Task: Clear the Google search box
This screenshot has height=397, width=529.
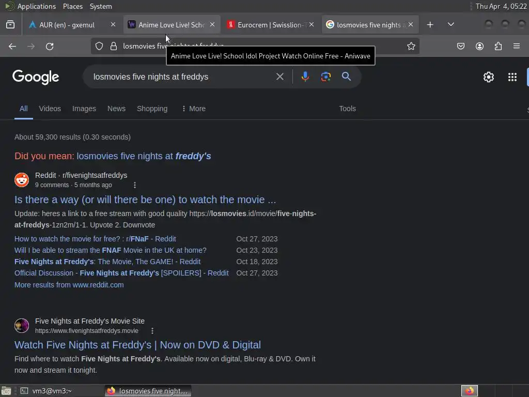Action: (x=279, y=77)
